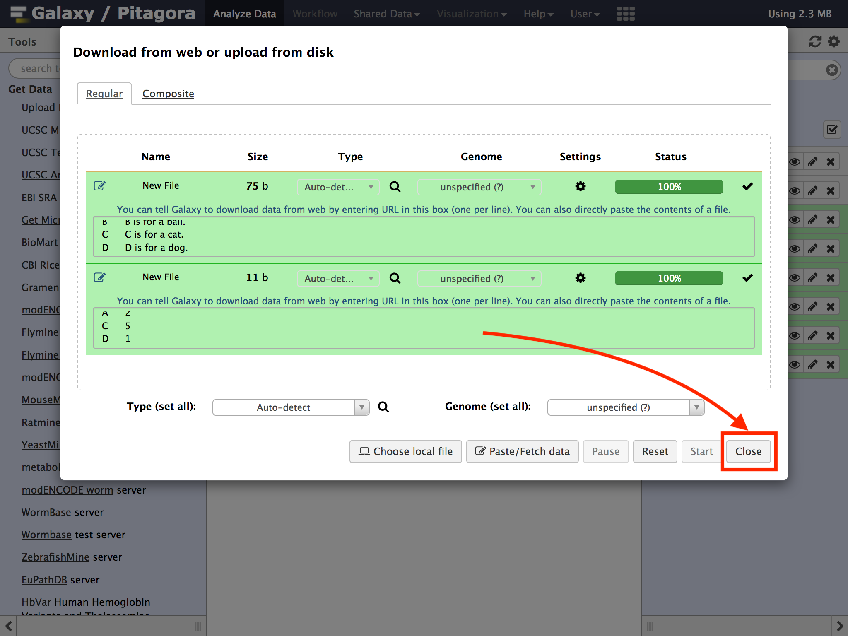Click magnifier next to first file's type
848x636 pixels.
395,187
